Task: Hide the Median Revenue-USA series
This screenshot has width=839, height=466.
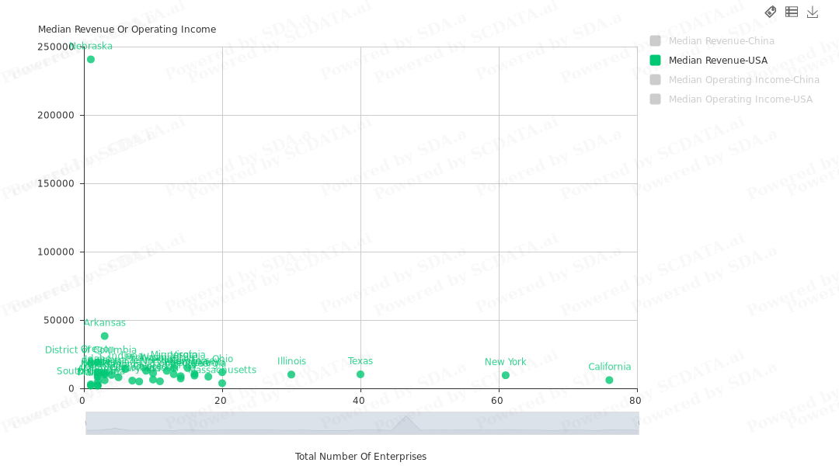Action: (x=656, y=61)
